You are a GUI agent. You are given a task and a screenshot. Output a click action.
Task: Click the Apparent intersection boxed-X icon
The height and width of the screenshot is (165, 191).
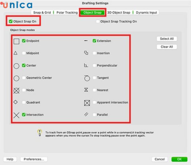[87, 103]
